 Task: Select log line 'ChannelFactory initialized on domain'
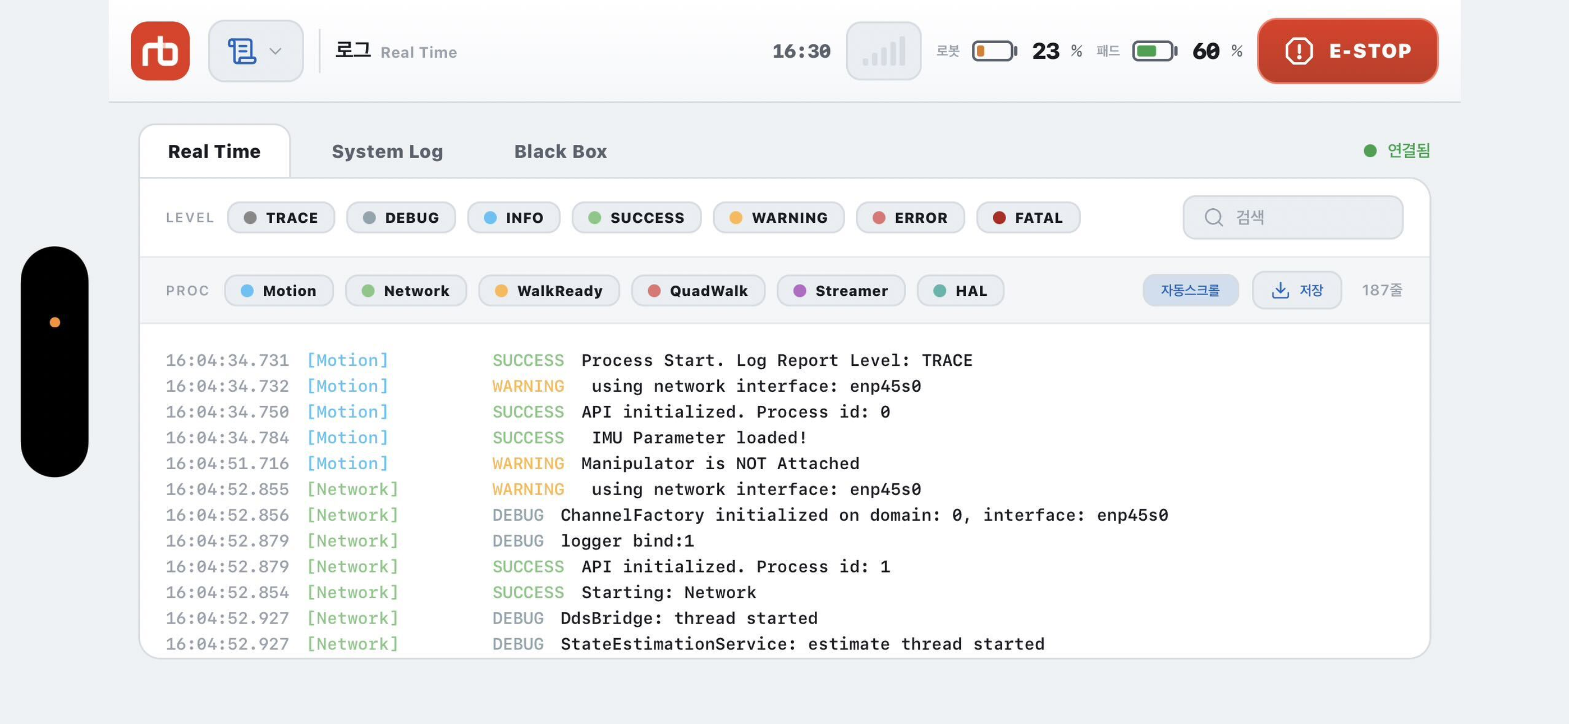[864, 516]
